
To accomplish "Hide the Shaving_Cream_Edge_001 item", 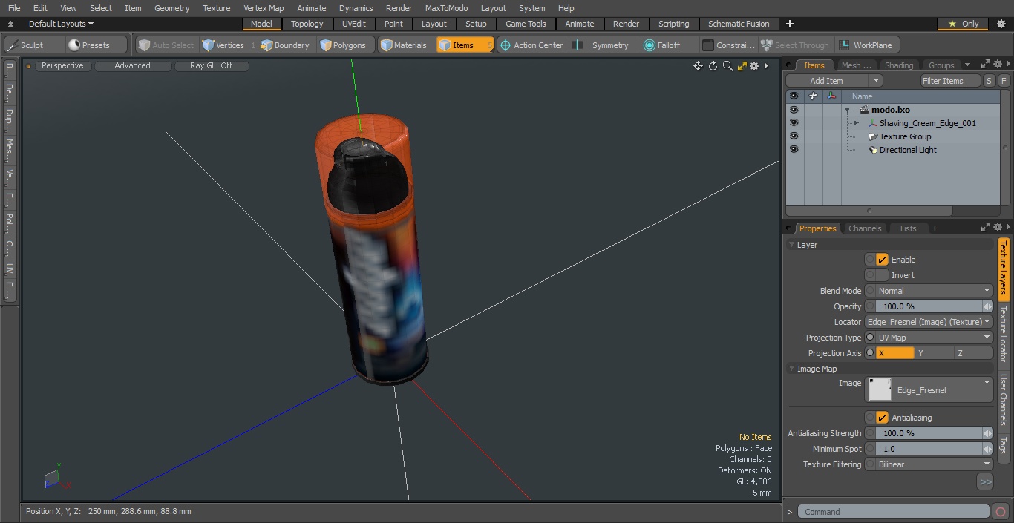I will tap(794, 123).
